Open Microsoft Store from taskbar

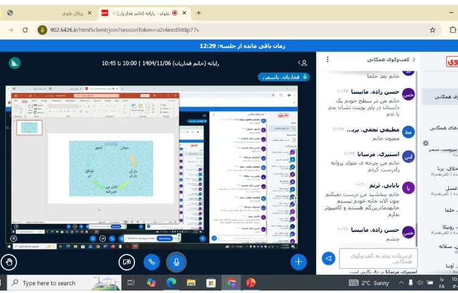coord(211,283)
